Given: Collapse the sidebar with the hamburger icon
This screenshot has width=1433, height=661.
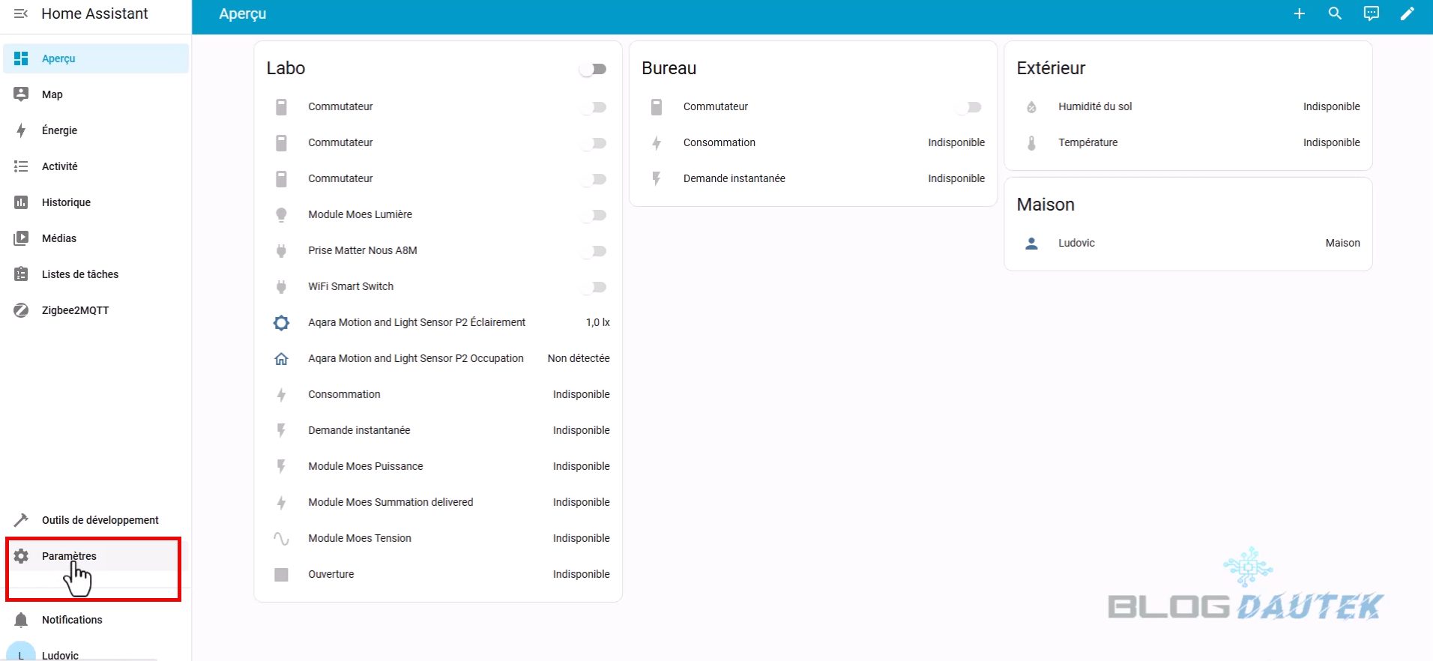Looking at the screenshot, I should click(21, 14).
